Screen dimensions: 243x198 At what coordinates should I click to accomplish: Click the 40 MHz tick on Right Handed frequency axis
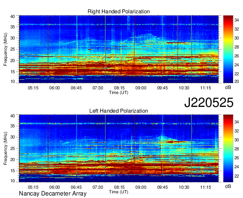tap(13, 16)
